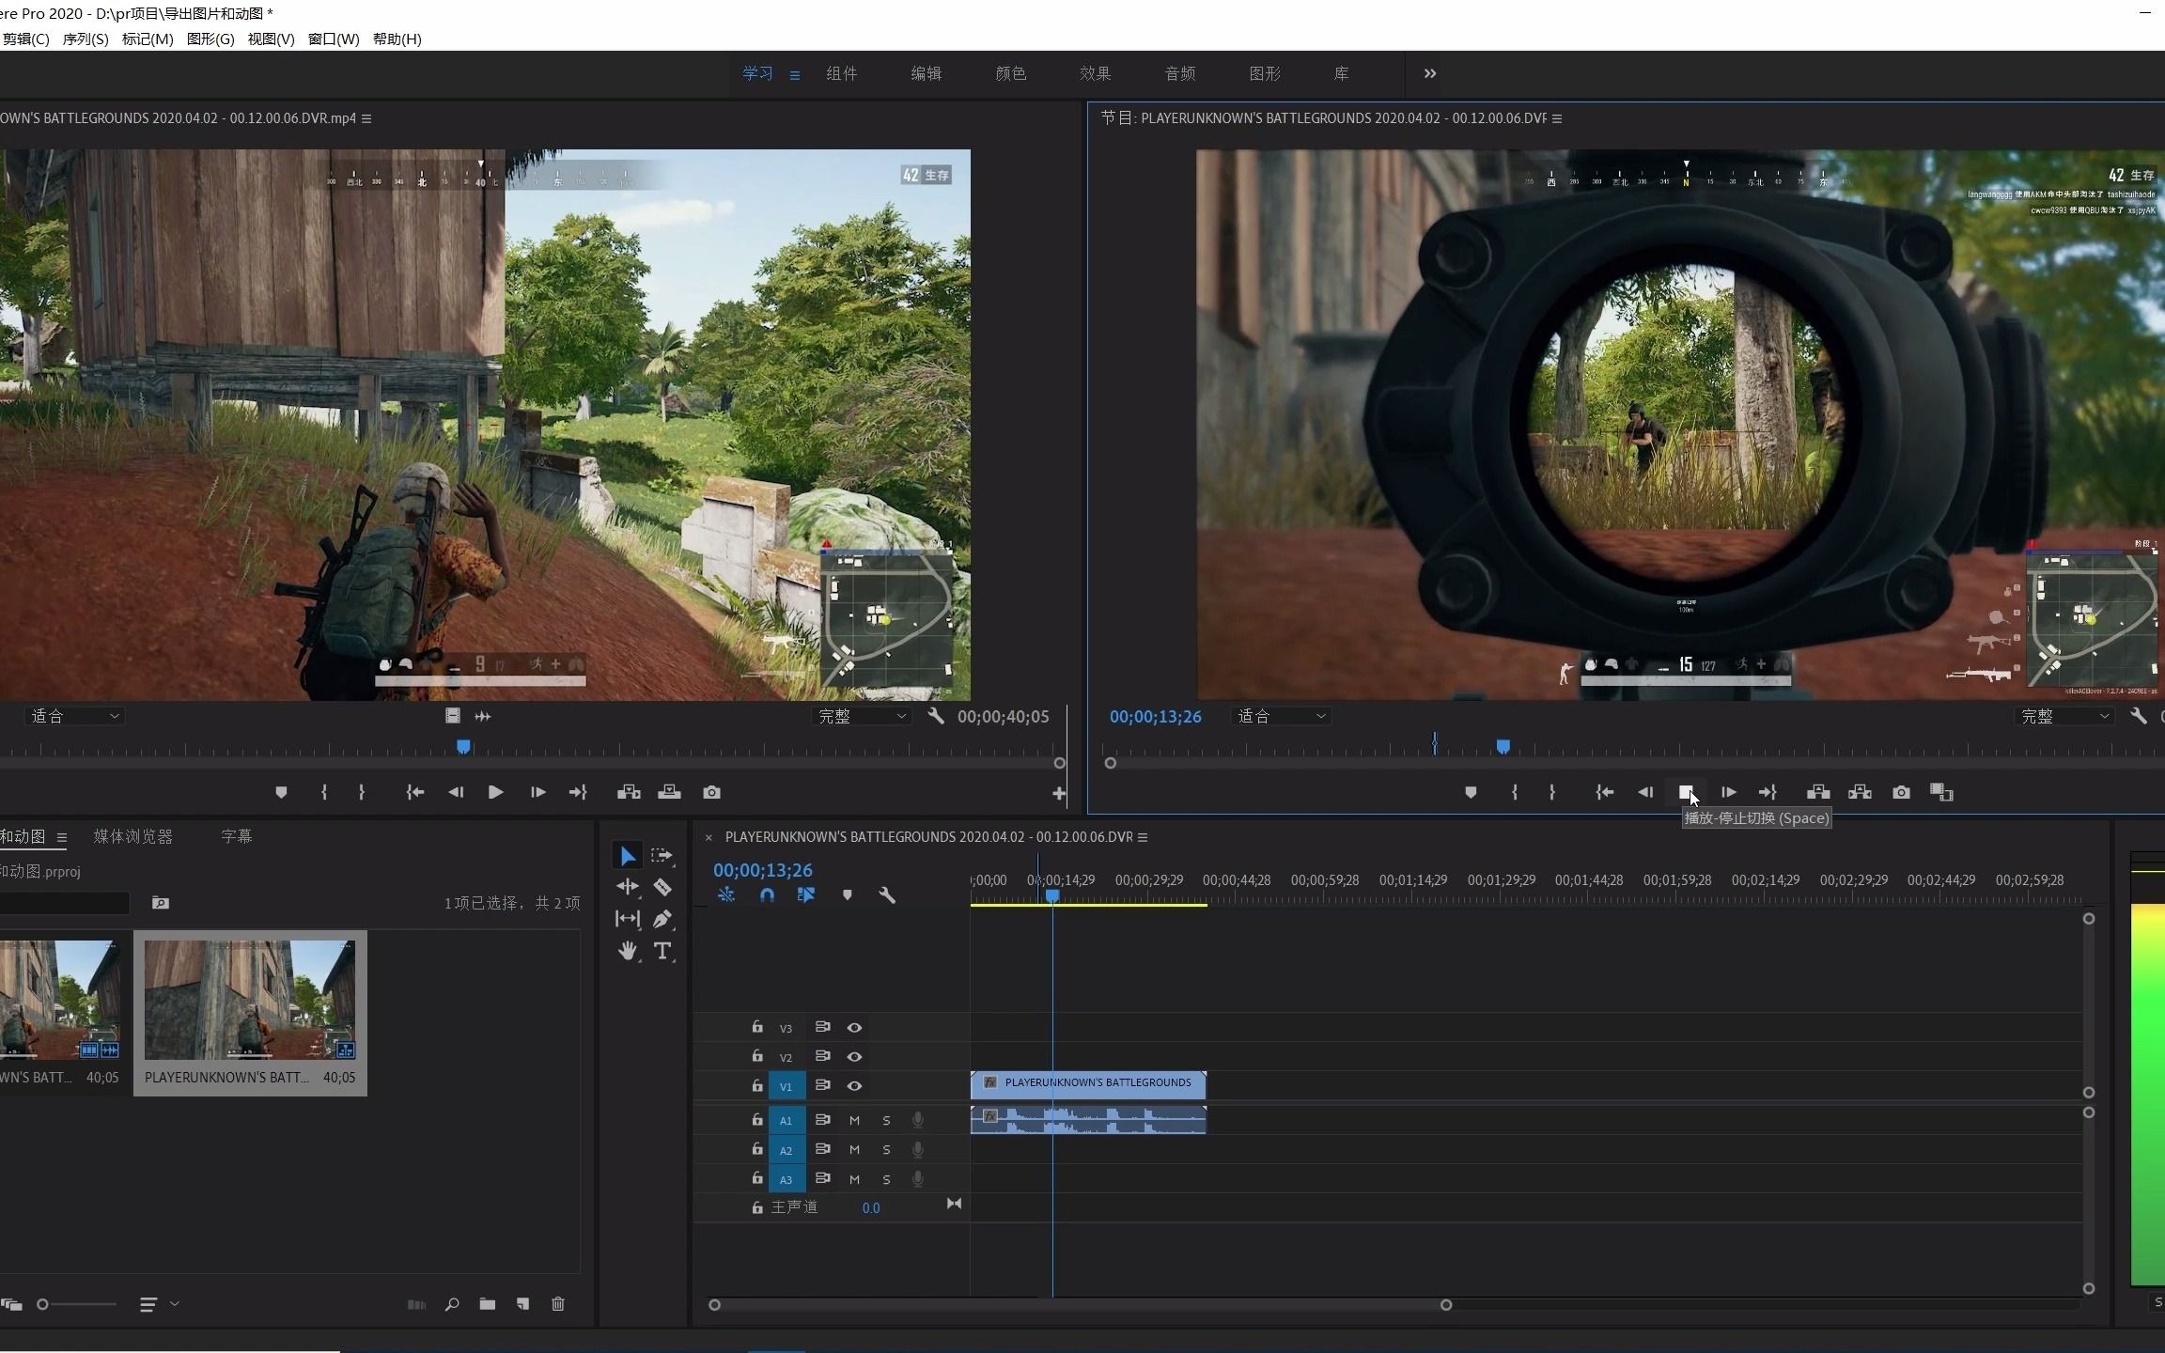This screenshot has width=2165, height=1353.
Task: Select the Hand tool
Action: pyautogui.click(x=628, y=951)
